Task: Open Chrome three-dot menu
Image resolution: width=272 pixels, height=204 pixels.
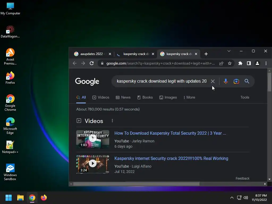Action: point(266,63)
